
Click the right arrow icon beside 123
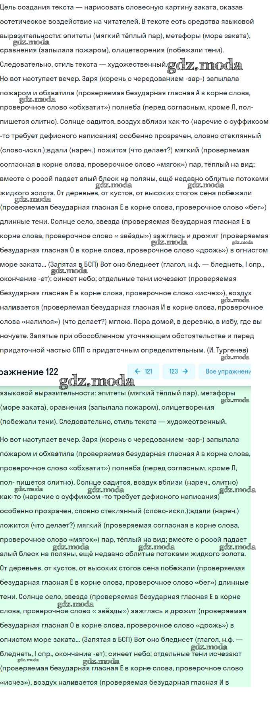coord(185,371)
